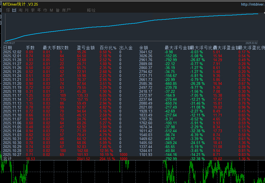
Task: Click profit amount 142.68
Action: [83, 151]
